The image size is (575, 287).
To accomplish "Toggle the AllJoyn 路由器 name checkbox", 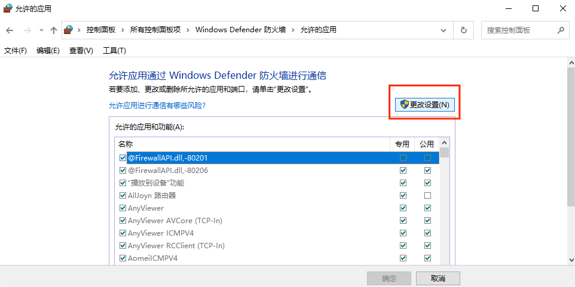I will pyautogui.click(x=123, y=196).
